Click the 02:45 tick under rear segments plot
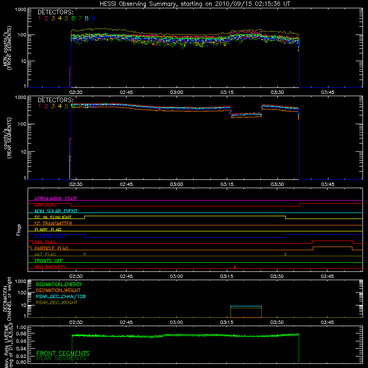Screen dimensions: 368x368 126,184
